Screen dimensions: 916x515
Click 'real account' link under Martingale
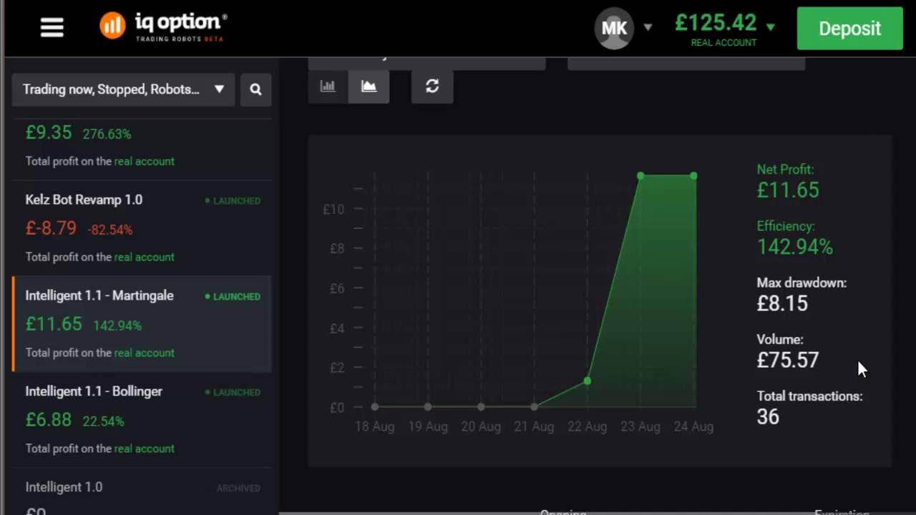[x=144, y=353]
